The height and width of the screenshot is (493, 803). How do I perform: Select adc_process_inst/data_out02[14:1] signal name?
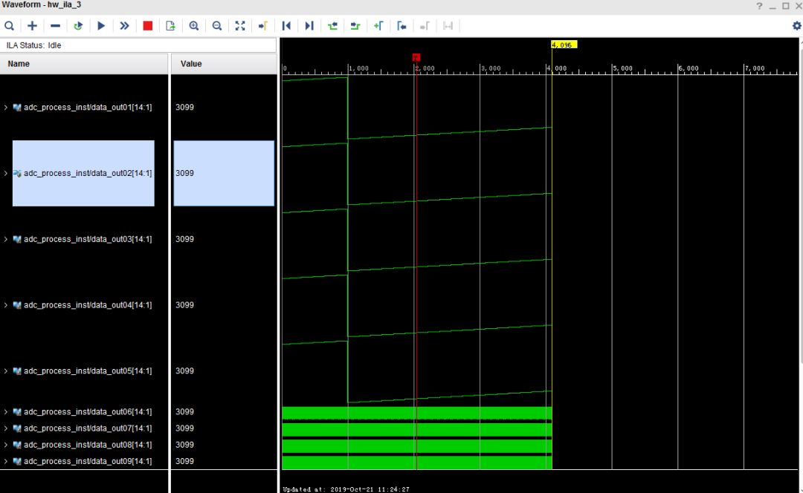[88, 174]
